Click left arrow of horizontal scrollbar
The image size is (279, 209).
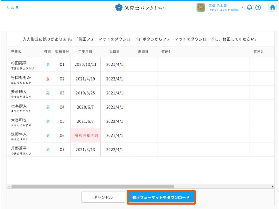pos(9,187)
